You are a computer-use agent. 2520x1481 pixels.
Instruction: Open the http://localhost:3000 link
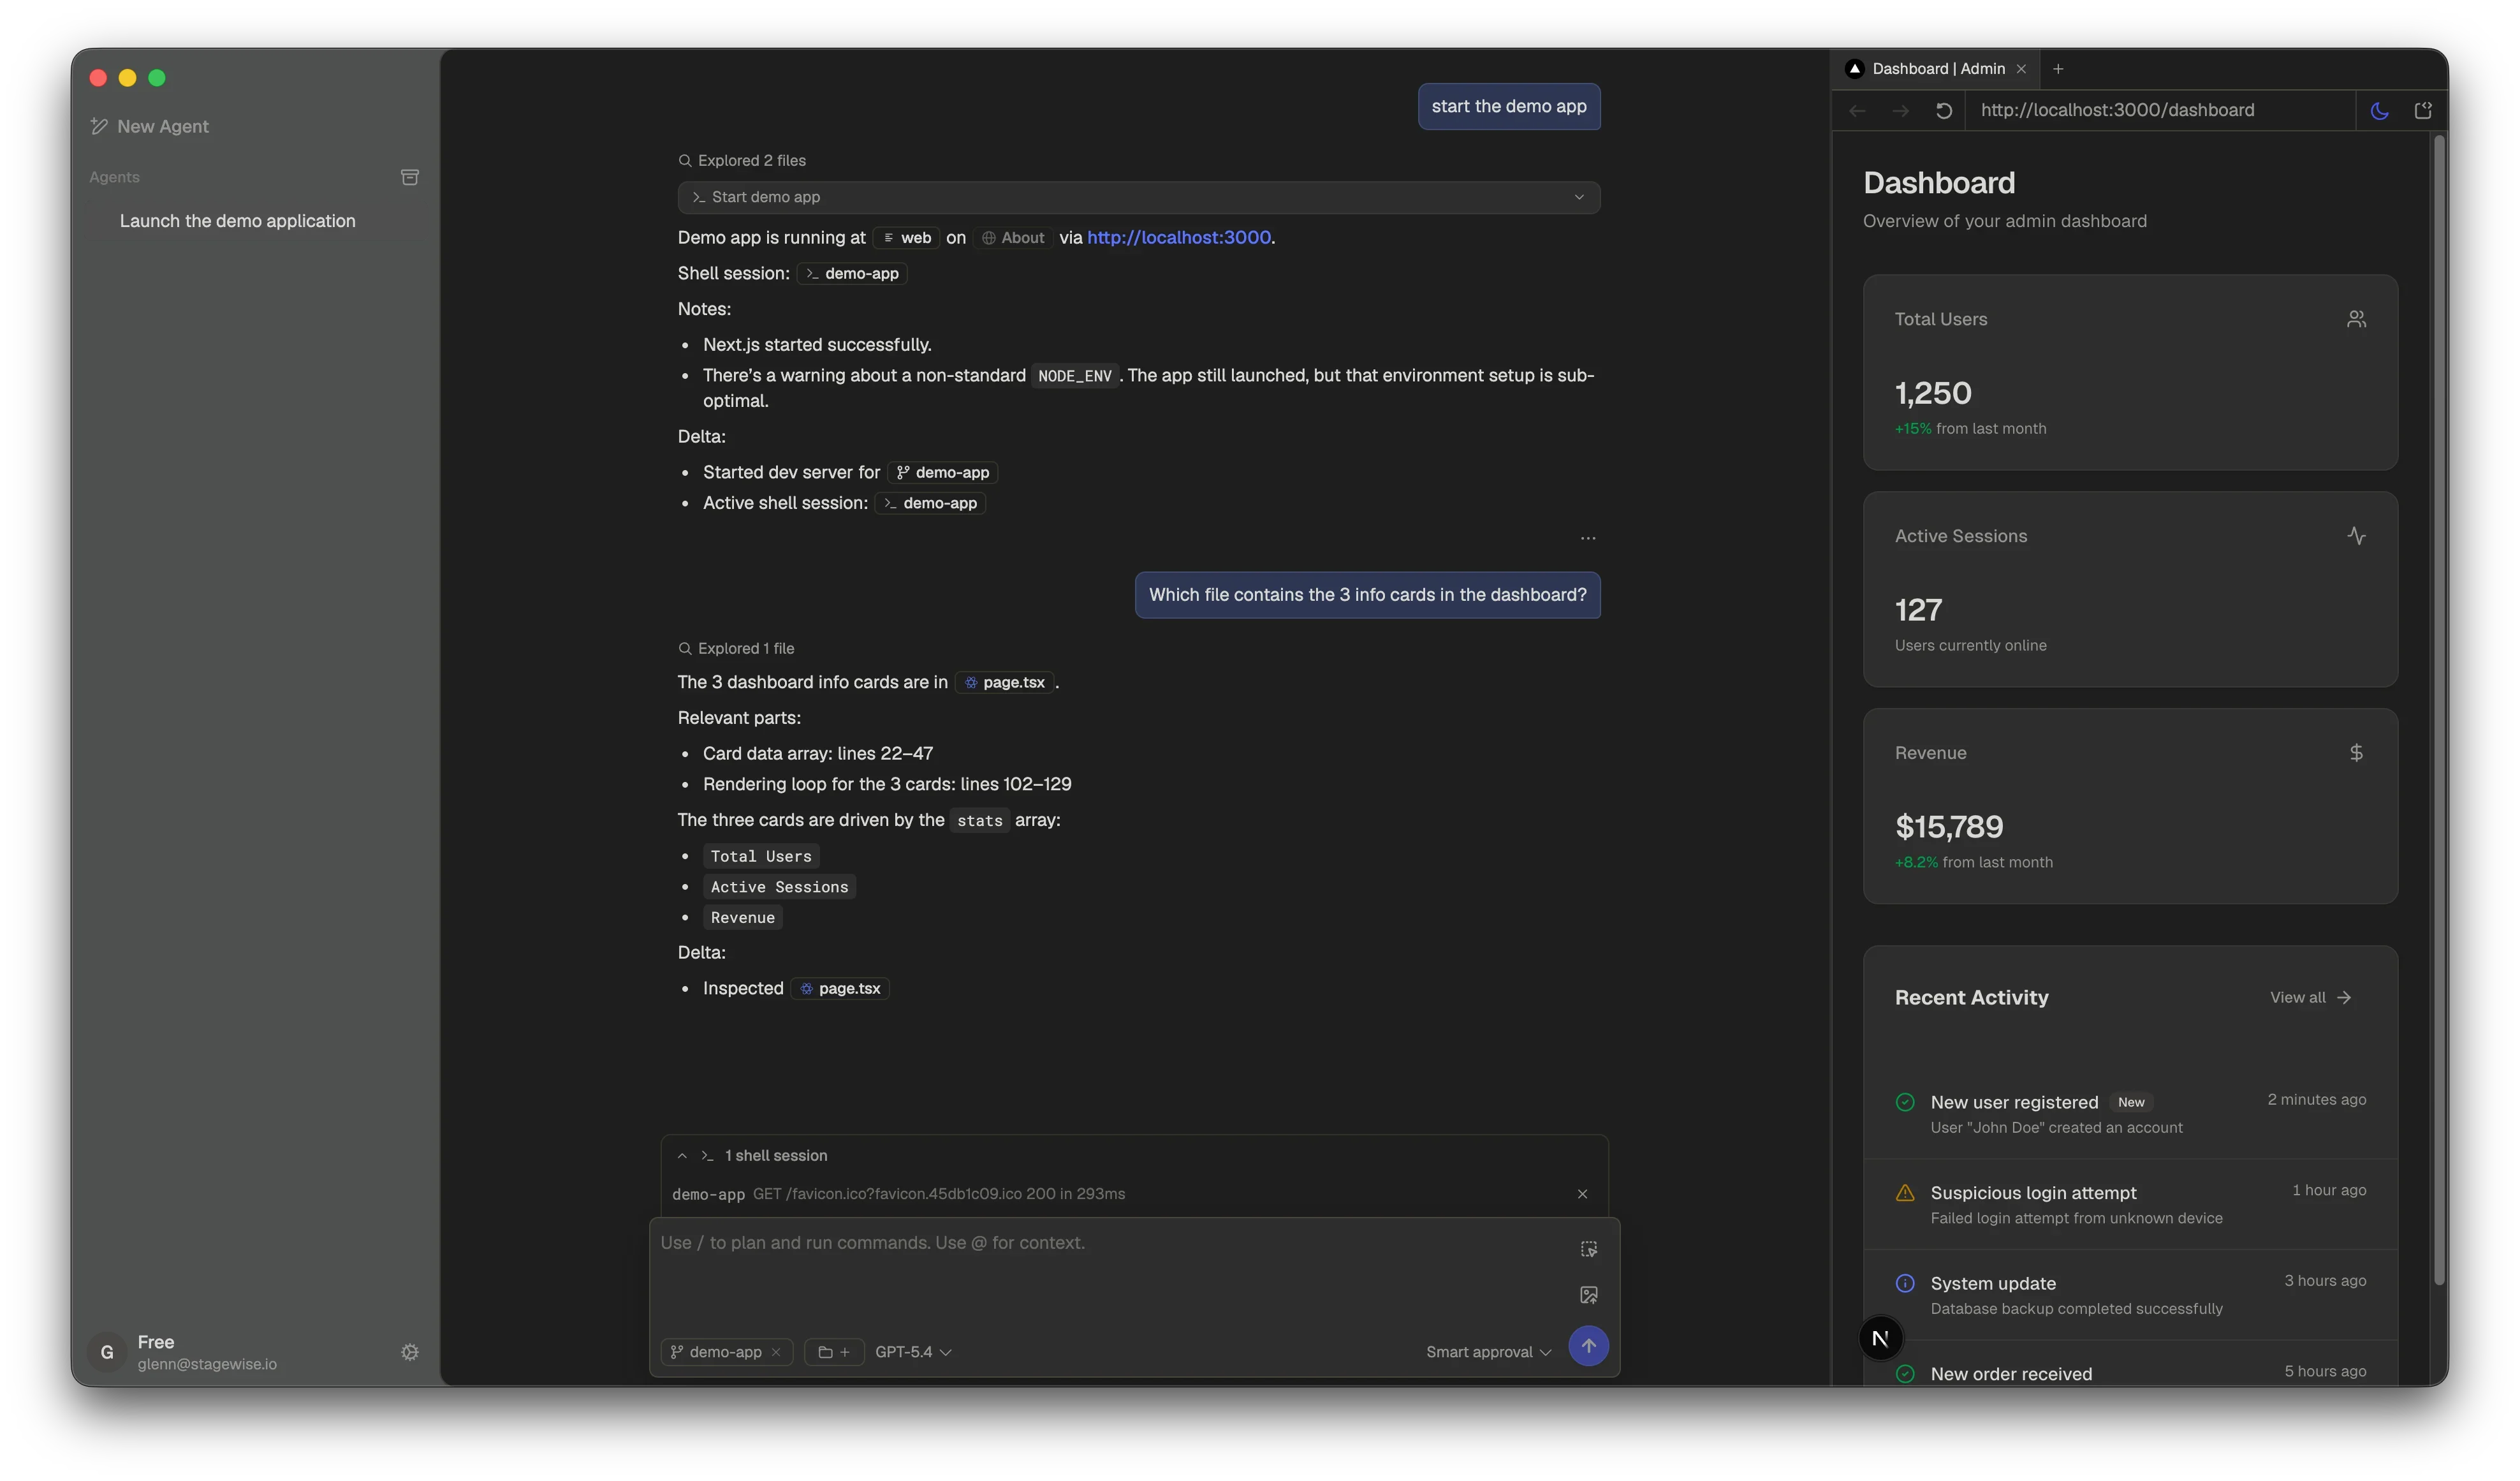tap(1179, 238)
